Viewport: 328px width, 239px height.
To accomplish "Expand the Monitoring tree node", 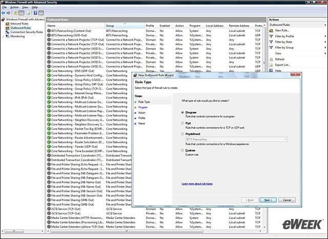I will [3, 36].
